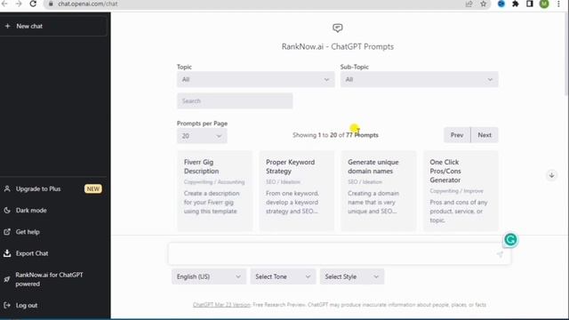Click the RankNow.ai - ChatGPT Prompts heading
Screen dimensions: 569x320
click(338, 47)
